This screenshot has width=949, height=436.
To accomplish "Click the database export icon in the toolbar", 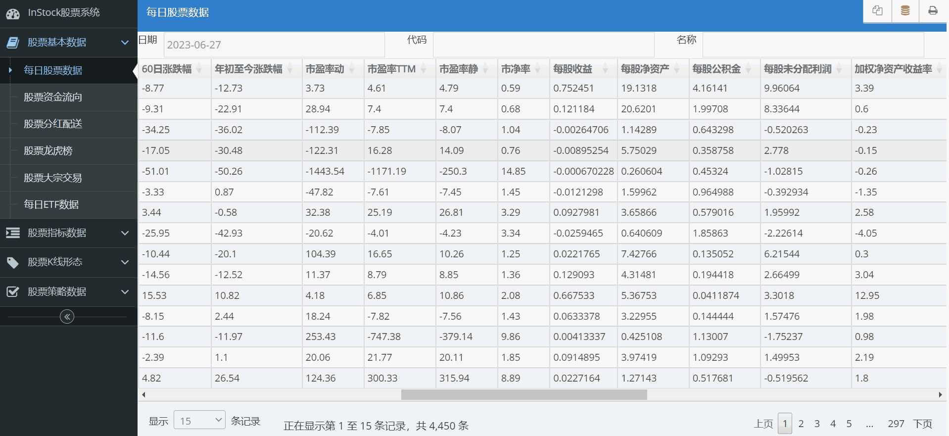I will click(905, 10).
